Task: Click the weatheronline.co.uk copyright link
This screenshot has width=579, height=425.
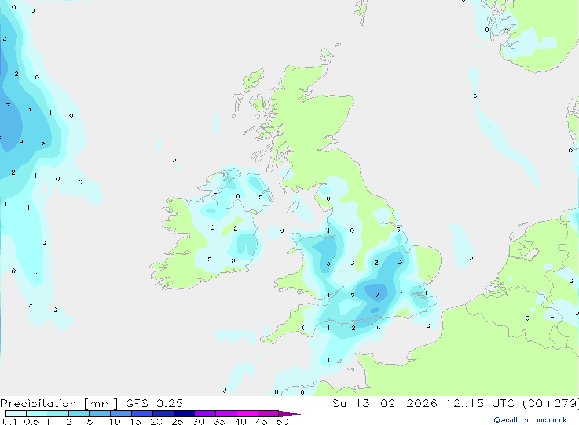Action: 530,420
